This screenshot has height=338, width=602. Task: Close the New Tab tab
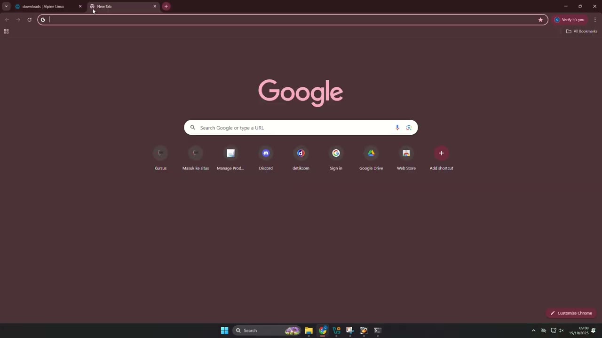pos(155,7)
